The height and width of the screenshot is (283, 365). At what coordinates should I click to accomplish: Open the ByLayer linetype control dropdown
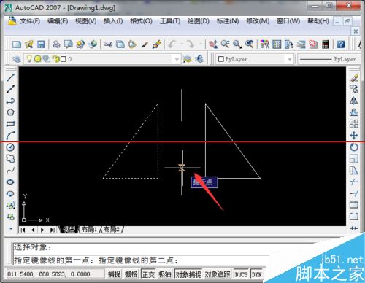(x=329, y=59)
